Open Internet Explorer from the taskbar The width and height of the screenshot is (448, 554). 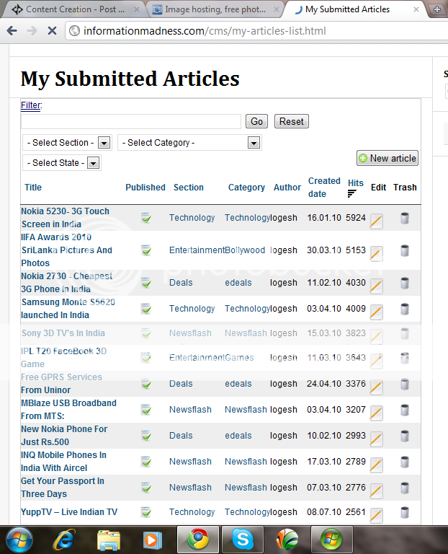tap(63, 540)
